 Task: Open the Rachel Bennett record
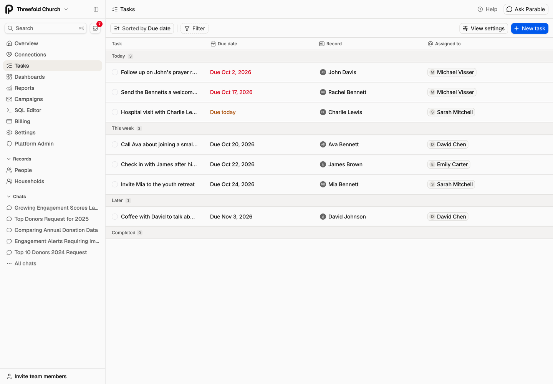[x=343, y=92]
